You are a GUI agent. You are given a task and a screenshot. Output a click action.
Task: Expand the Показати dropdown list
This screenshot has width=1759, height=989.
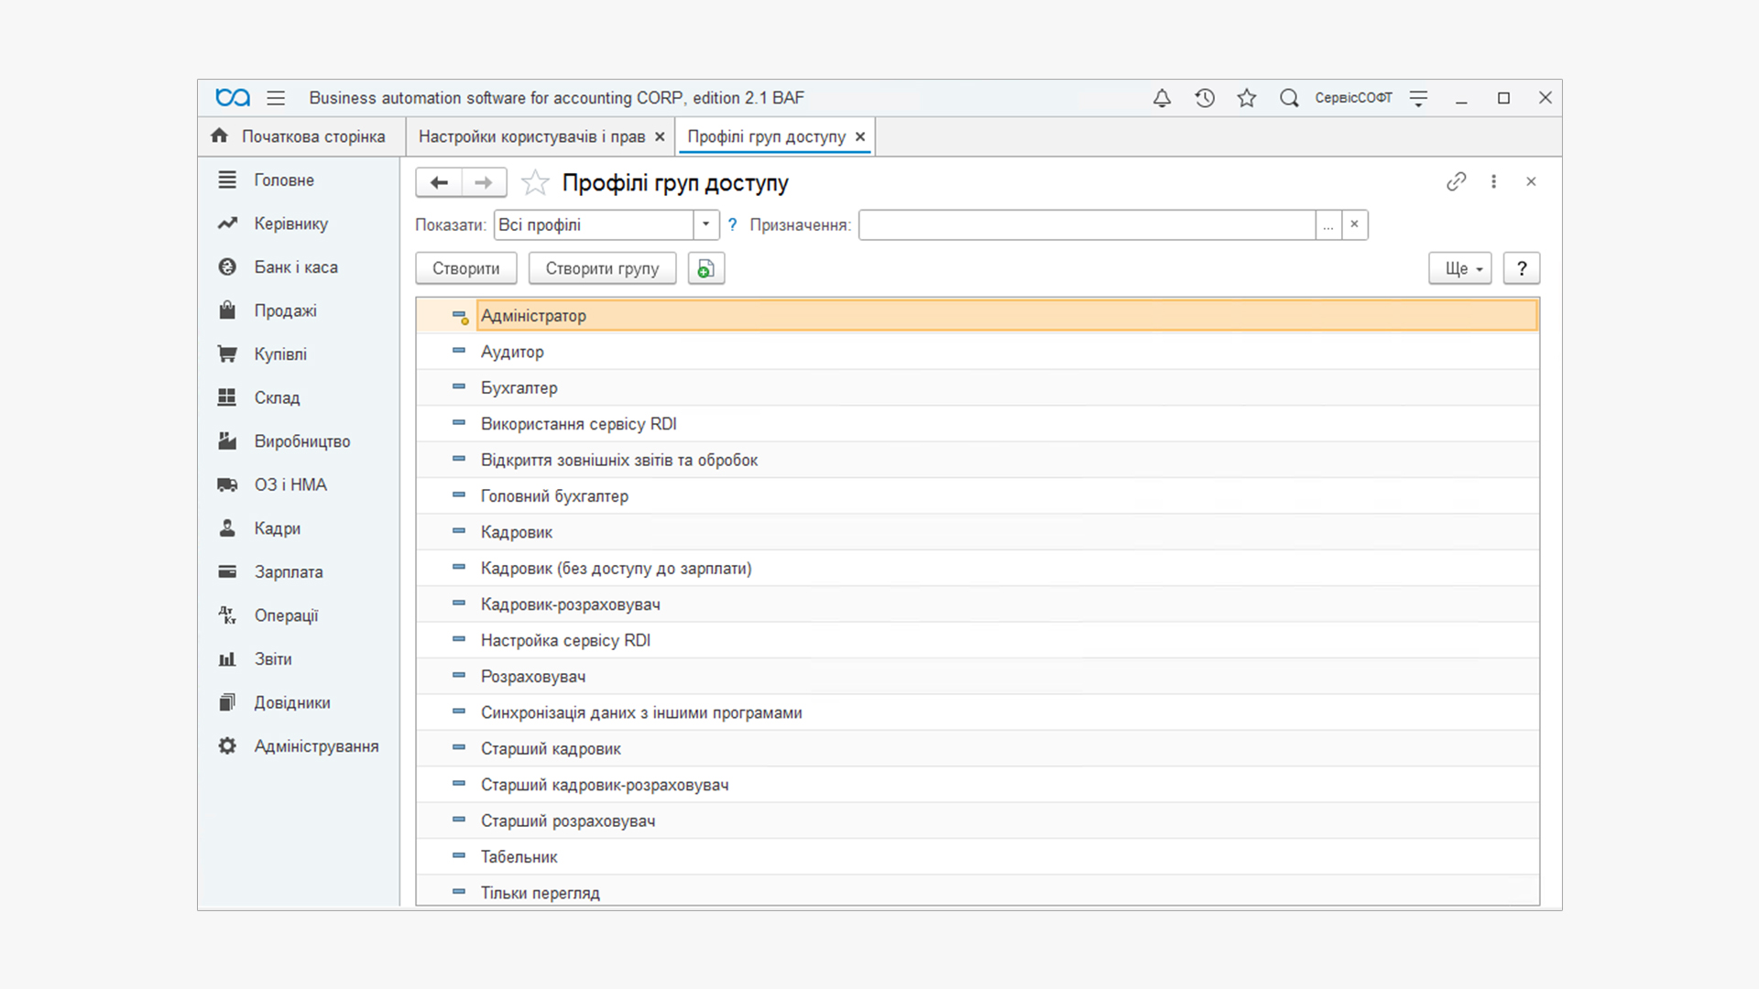pos(705,225)
